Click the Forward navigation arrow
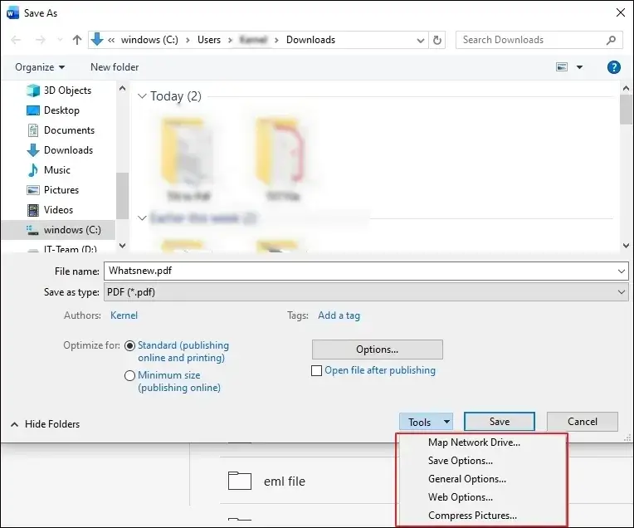 click(x=41, y=40)
